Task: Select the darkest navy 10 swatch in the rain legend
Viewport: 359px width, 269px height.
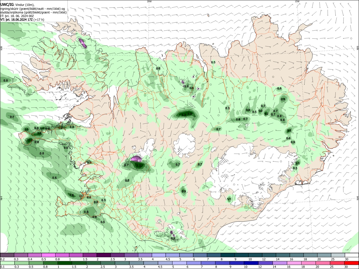Action: tap(250, 263)
